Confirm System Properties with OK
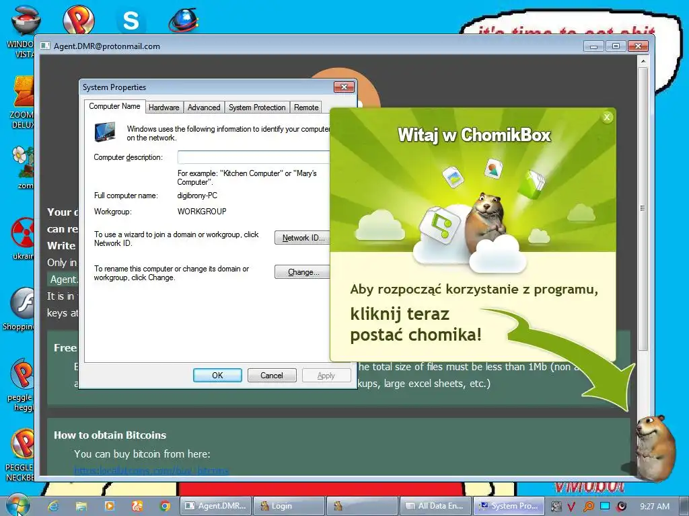 coord(217,375)
